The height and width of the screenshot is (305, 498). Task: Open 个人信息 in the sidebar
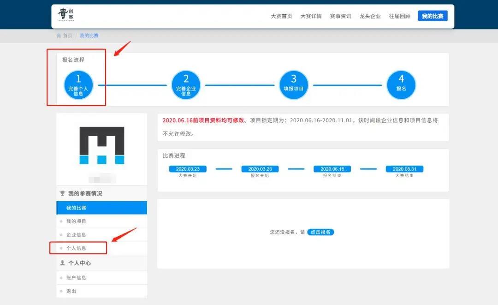[x=76, y=248]
